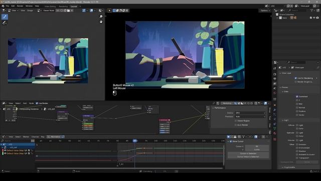Click the Cursor Value to Selection button
321x181 pixels.
248,157
